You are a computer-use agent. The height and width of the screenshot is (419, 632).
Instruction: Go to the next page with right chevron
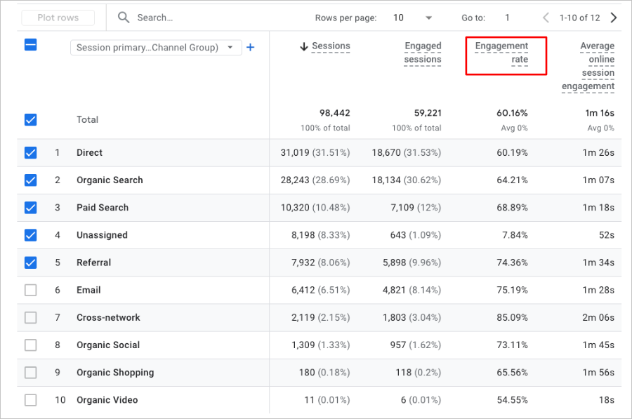click(614, 17)
